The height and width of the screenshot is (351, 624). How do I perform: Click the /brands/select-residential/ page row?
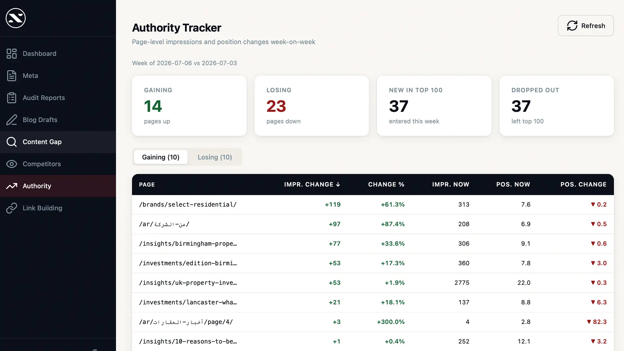(373, 205)
